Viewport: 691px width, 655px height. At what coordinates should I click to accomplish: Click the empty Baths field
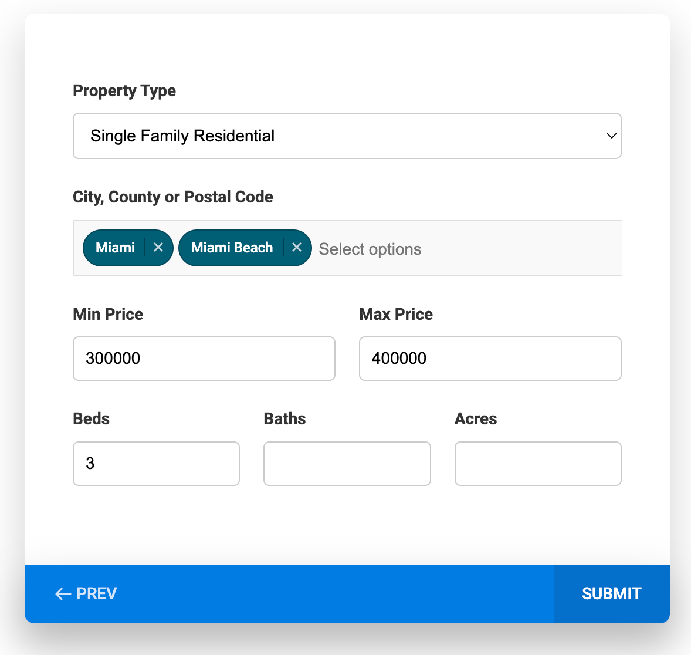(347, 463)
